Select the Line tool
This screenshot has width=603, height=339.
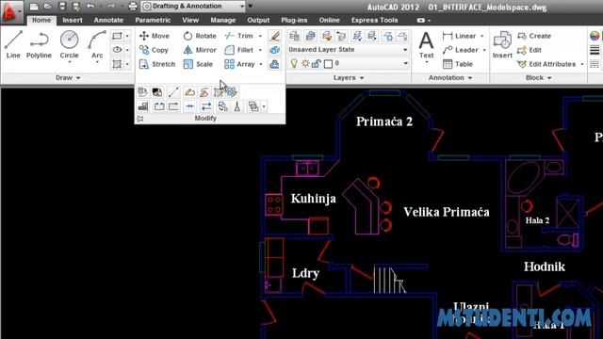[x=13, y=44]
